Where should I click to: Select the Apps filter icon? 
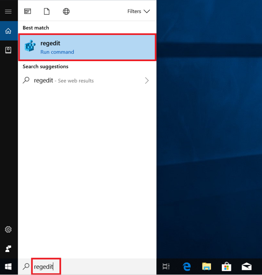click(x=28, y=11)
